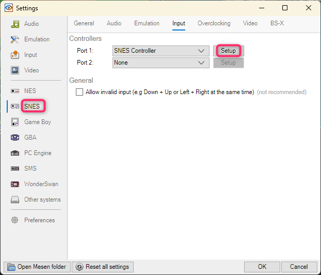Open the Preferences gear icon
The image size is (321, 275).
[x=15, y=220]
